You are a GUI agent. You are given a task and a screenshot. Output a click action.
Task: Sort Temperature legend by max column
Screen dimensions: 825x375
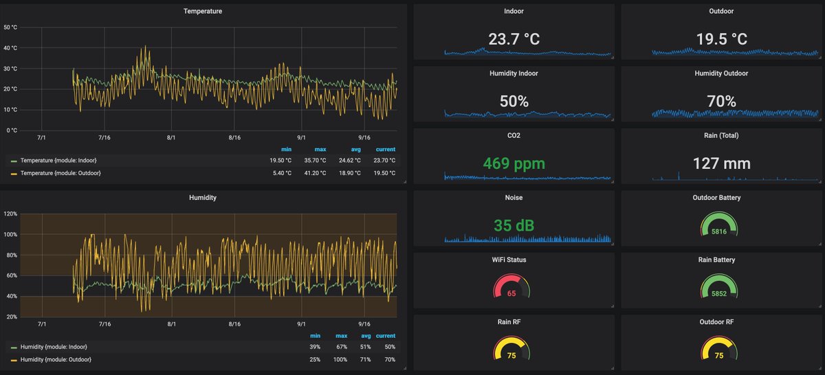tap(320, 149)
